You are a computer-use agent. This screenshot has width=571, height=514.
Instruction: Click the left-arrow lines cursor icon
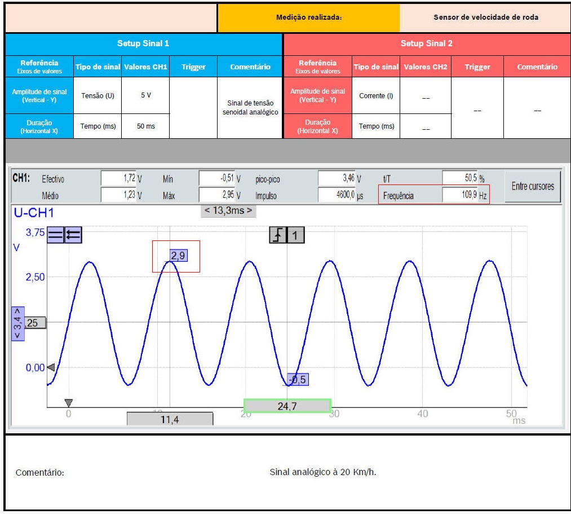pos(73,235)
